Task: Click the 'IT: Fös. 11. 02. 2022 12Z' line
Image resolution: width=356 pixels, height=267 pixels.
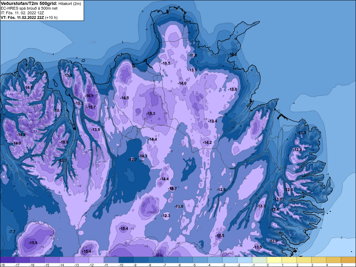Action: [x=22, y=13]
